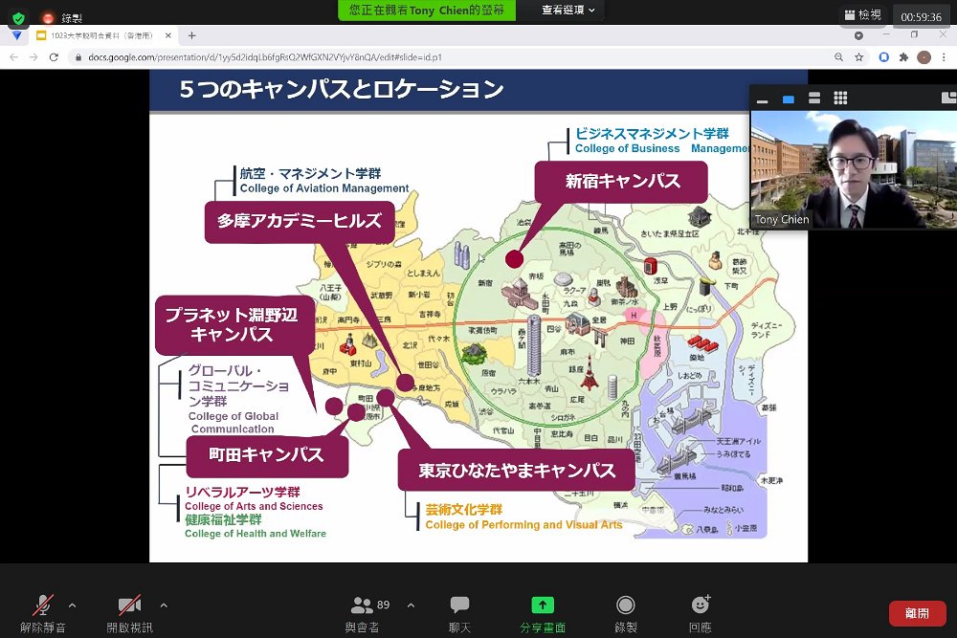Click the 檢視 view layout button
This screenshot has width=957, height=638.
[863, 14]
